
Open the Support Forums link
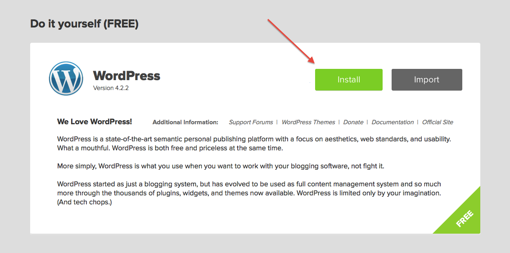[251, 122]
